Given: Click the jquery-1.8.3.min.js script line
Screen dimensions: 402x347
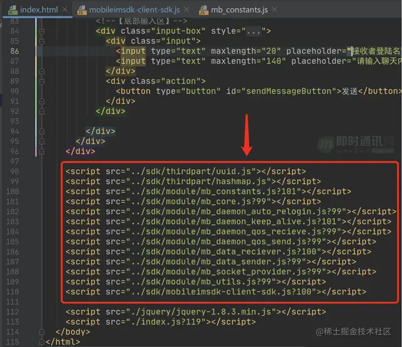Looking at the screenshot, I should 196,312.
